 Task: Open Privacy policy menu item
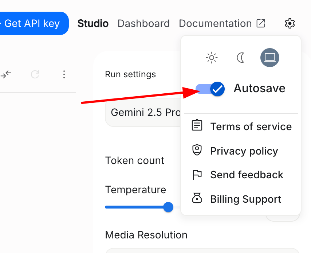(244, 151)
